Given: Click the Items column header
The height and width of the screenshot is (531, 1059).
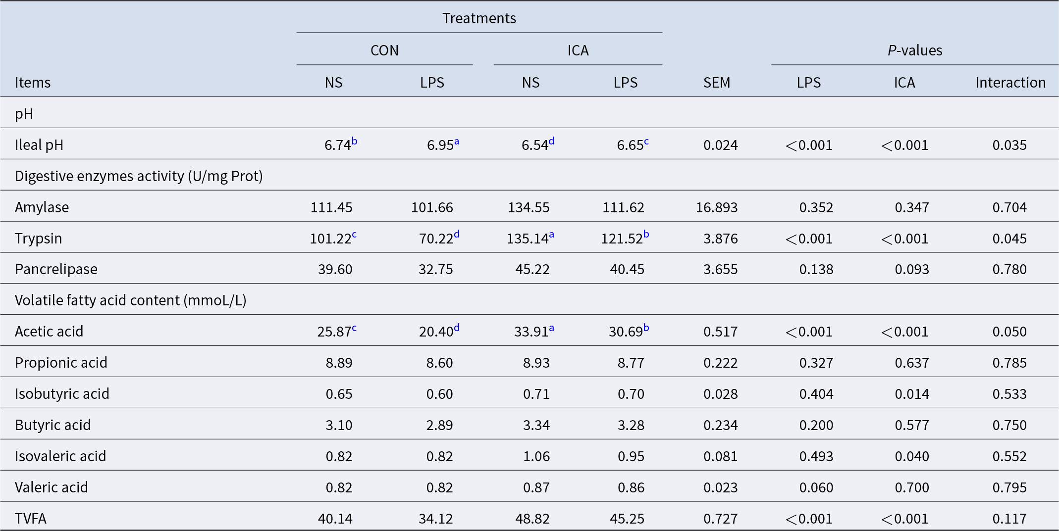Looking at the screenshot, I should (x=33, y=83).
